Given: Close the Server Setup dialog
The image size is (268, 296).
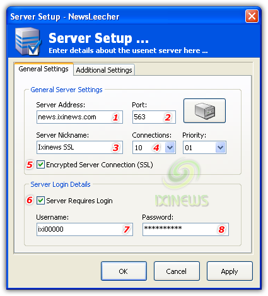Looking at the screenshot, I should click(x=252, y=16).
